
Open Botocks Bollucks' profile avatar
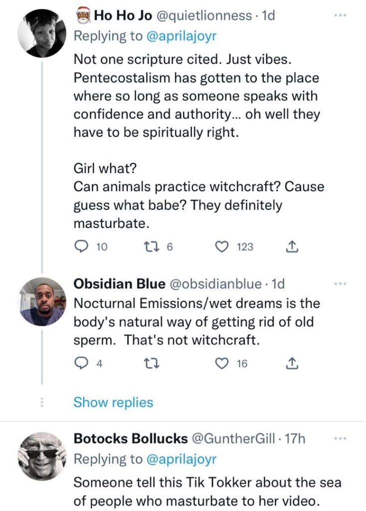pyautogui.click(x=42, y=456)
